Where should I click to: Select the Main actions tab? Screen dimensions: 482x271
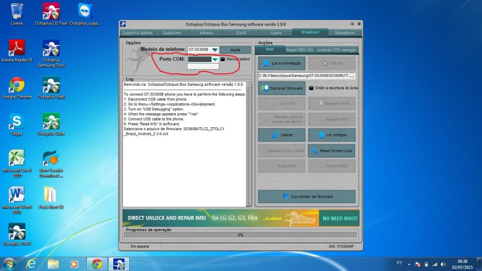pyautogui.click(x=270, y=49)
